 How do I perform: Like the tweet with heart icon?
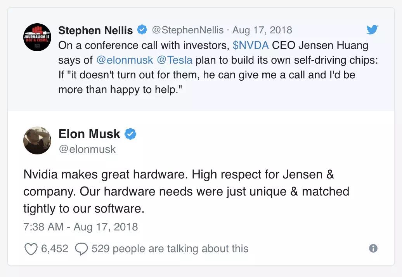click(x=31, y=249)
